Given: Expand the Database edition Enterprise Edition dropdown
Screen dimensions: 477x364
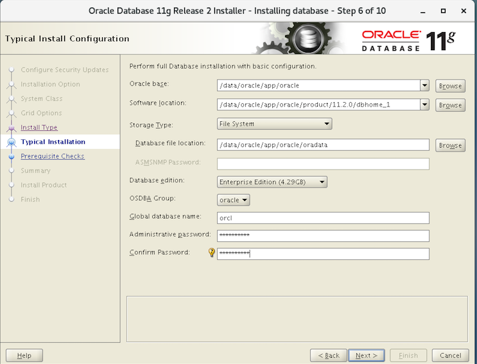Looking at the screenshot, I should click(x=272, y=182).
